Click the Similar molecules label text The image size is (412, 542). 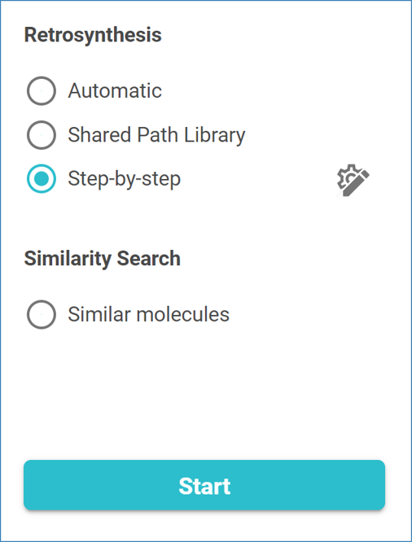click(x=148, y=315)
